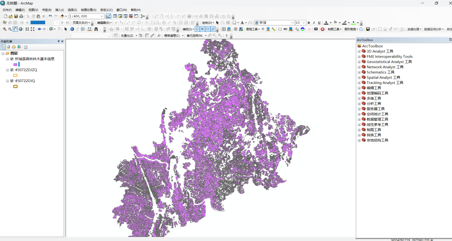Click the Print icon in the standard toolbar
The height and width of the screenshot is (241, 452).
[21, 16]
